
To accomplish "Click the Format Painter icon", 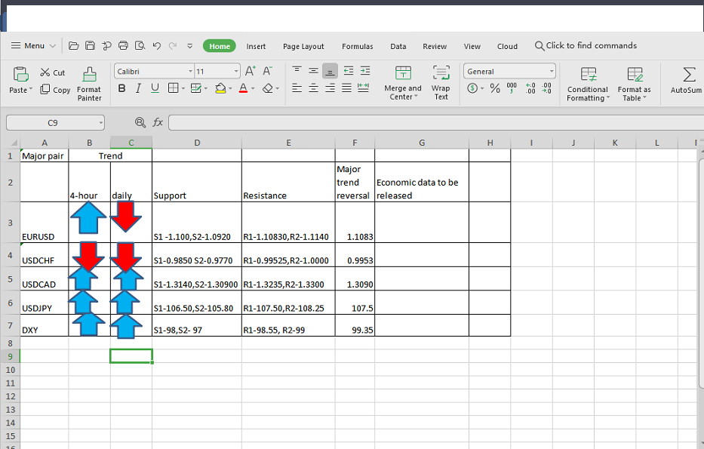I will [x=89, y=75].
